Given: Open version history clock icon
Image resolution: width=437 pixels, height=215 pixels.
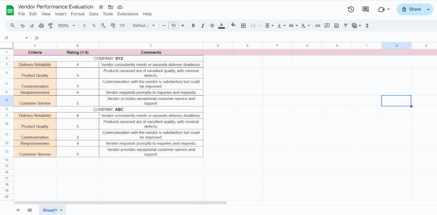Looking at the screenshot, I should point(351,9).
